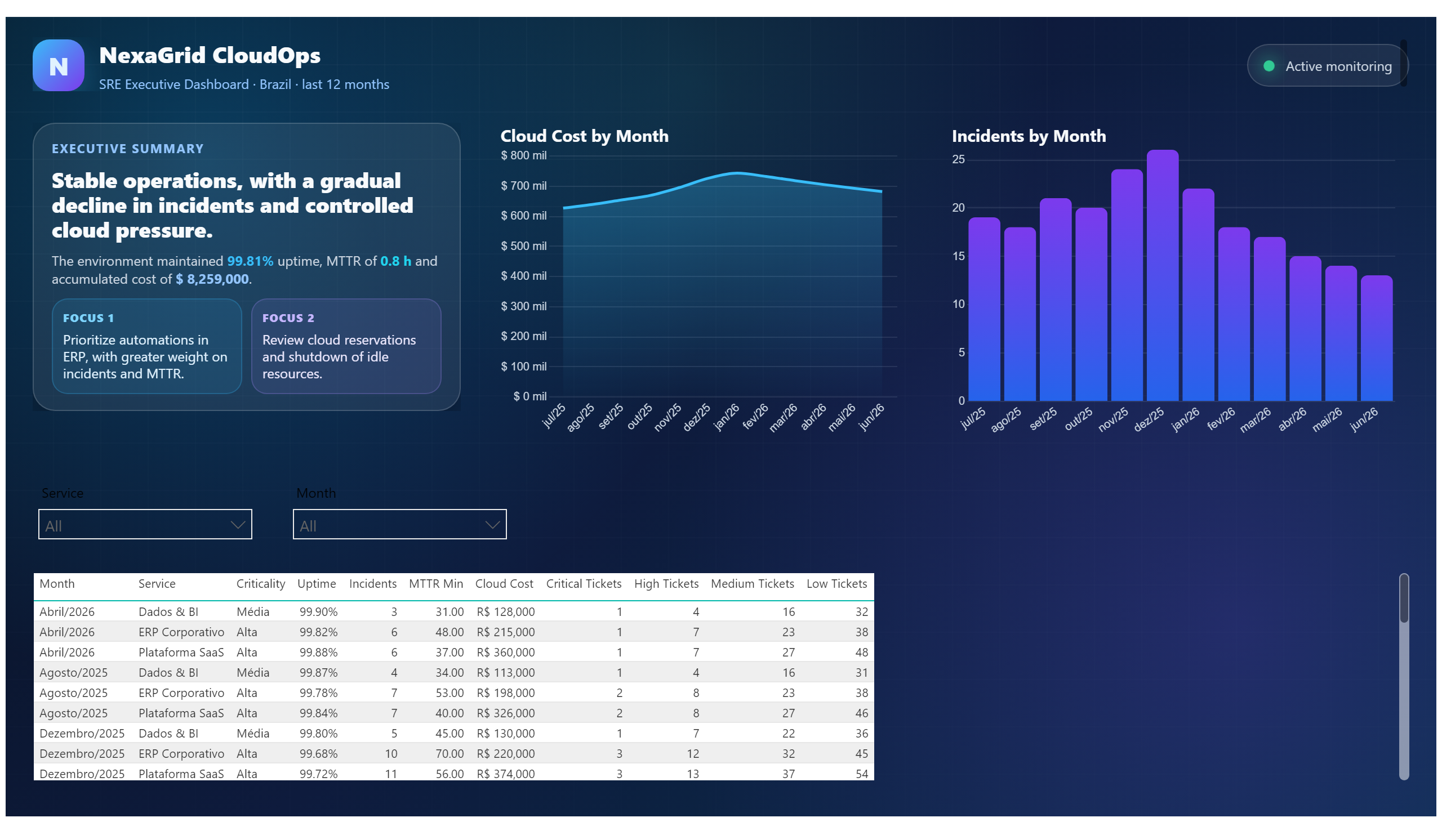Screen dimensions: 1442x822
Task: Click 99.78% uptime cell
Action: [319, 693]
